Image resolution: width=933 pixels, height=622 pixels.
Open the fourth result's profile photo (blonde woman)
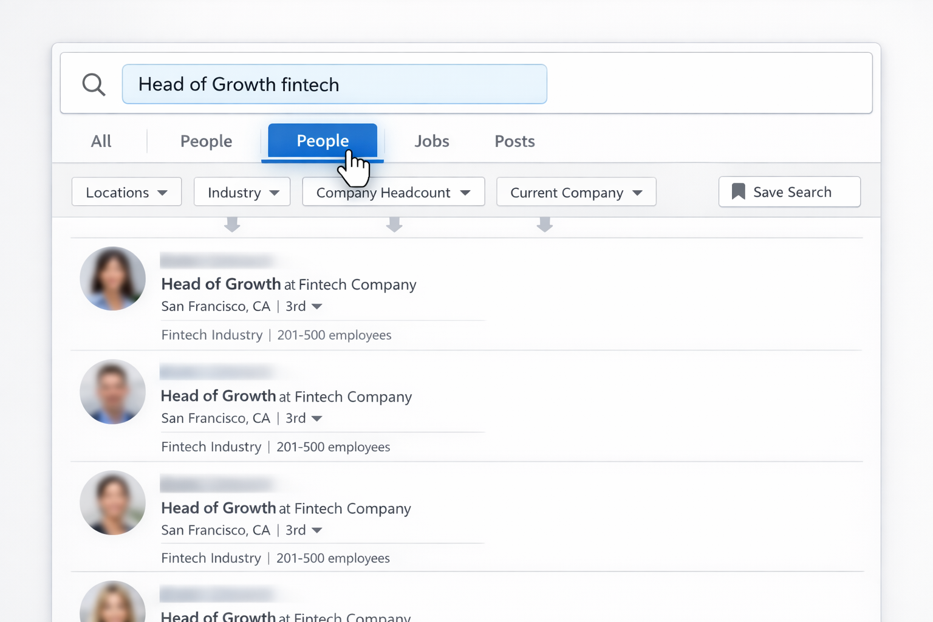click(113, 602)
